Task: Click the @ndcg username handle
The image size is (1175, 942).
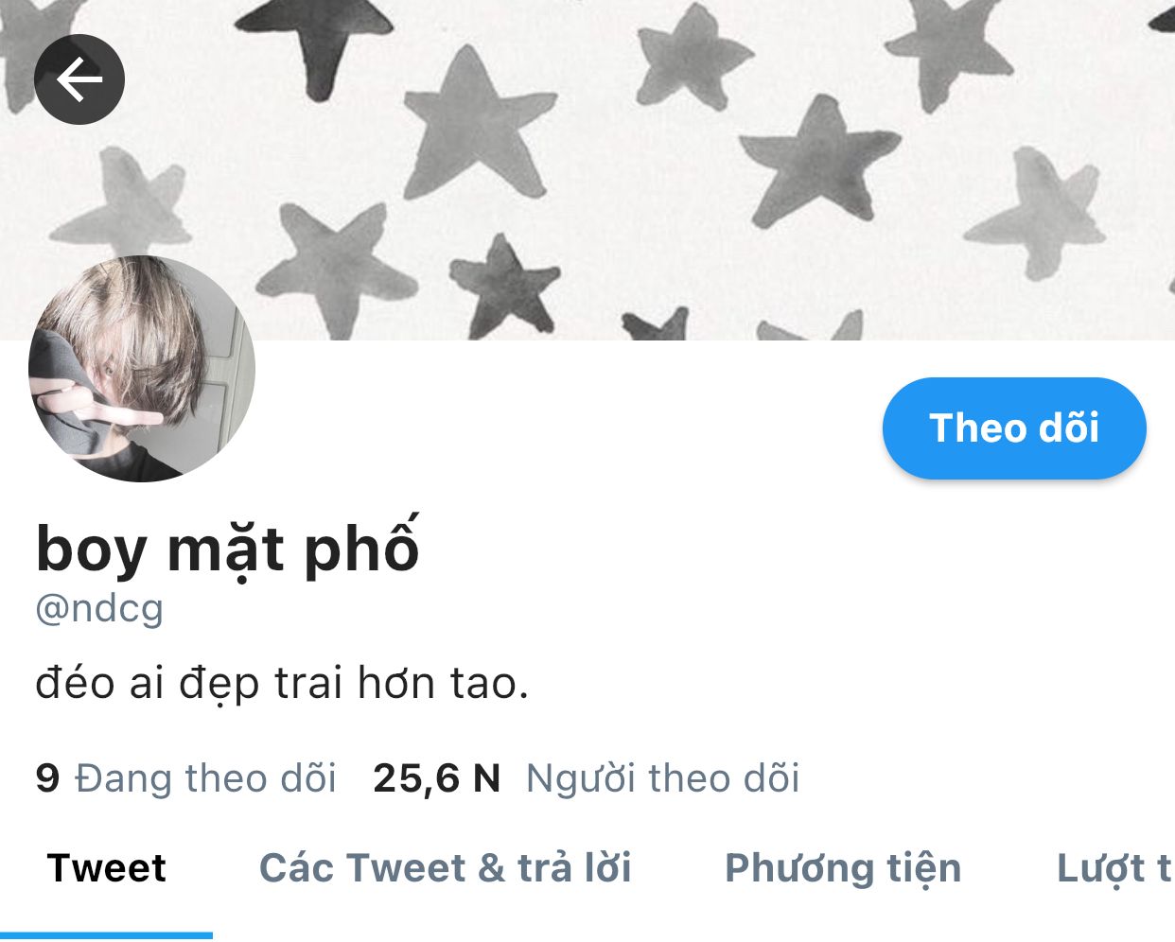Action: 99,608
